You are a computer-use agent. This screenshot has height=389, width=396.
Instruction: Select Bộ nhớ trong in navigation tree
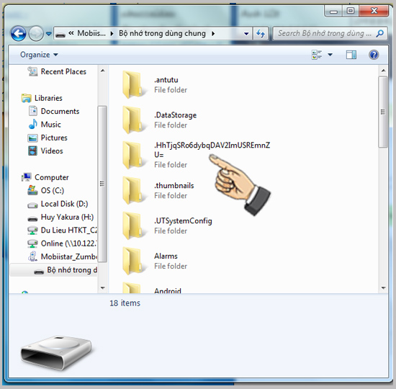(72, 270)
